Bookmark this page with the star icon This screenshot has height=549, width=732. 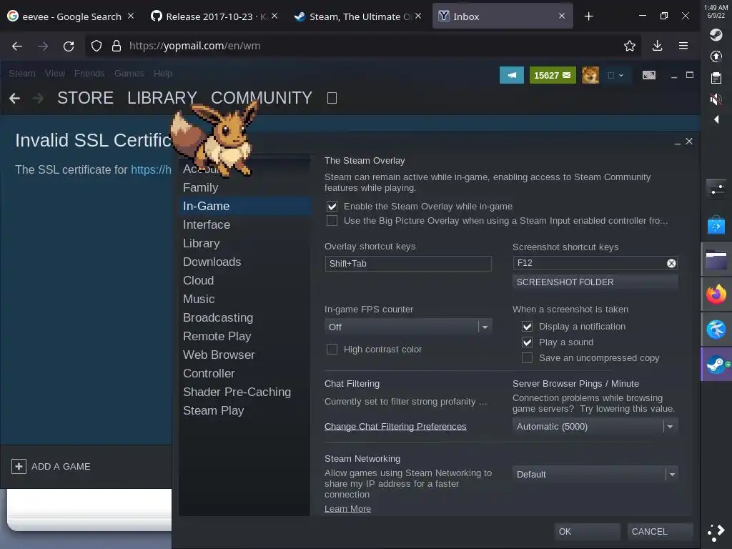pyautogui.click(x=629, y=46)
